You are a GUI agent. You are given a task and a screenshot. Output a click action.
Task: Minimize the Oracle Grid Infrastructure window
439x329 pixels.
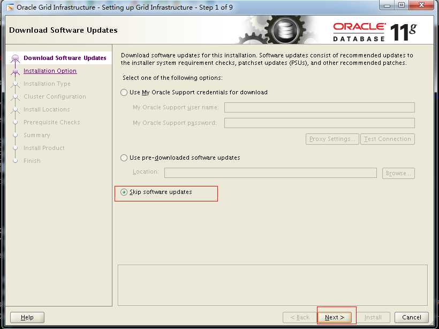pos(387,5)
